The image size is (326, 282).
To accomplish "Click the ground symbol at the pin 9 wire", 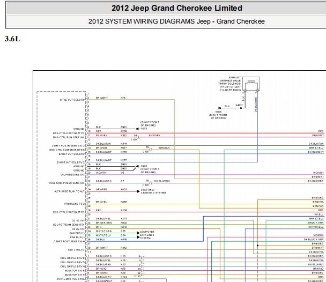I will [137, 129].
